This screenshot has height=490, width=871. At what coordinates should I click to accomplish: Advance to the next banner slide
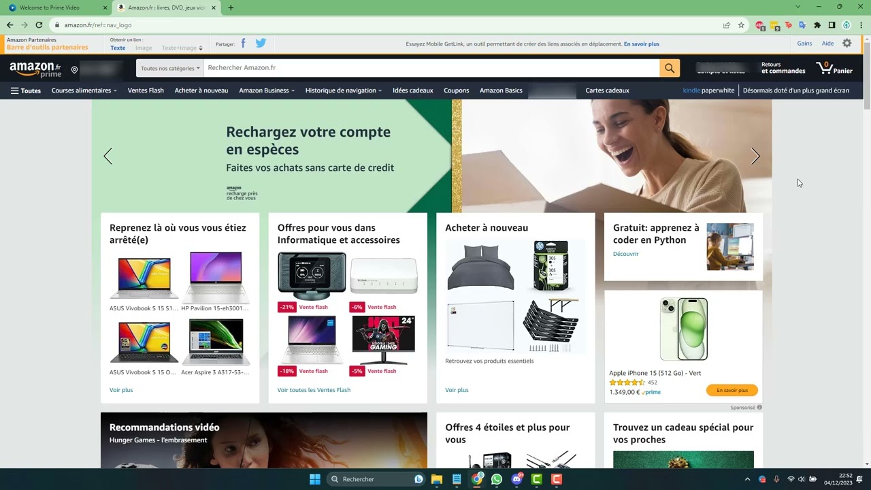point(755,157)
